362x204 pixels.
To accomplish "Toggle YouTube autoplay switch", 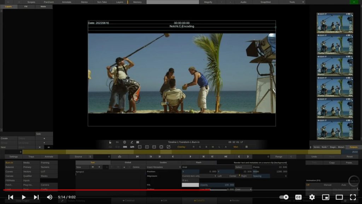I will (284, 197).
